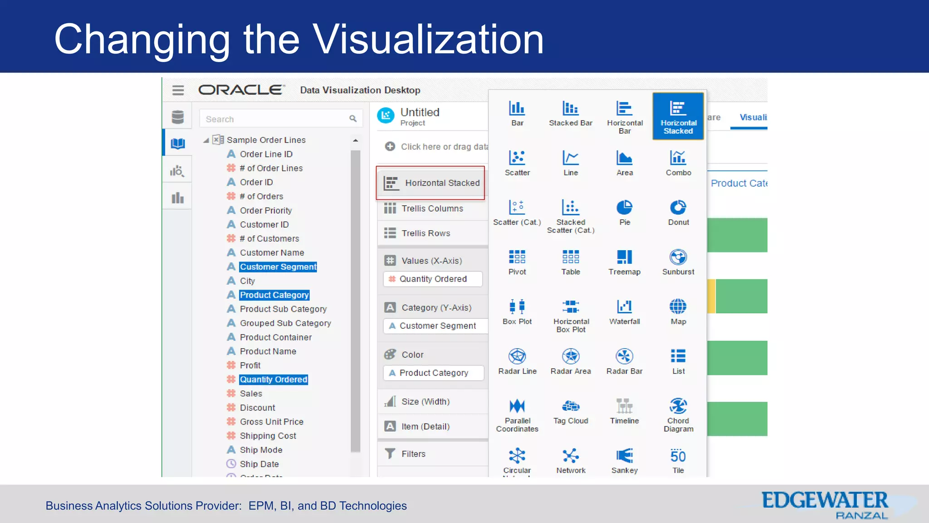Open the Trellis Rows drop target
This screenshot has width=929, height=523.
[x=433, y=233]
